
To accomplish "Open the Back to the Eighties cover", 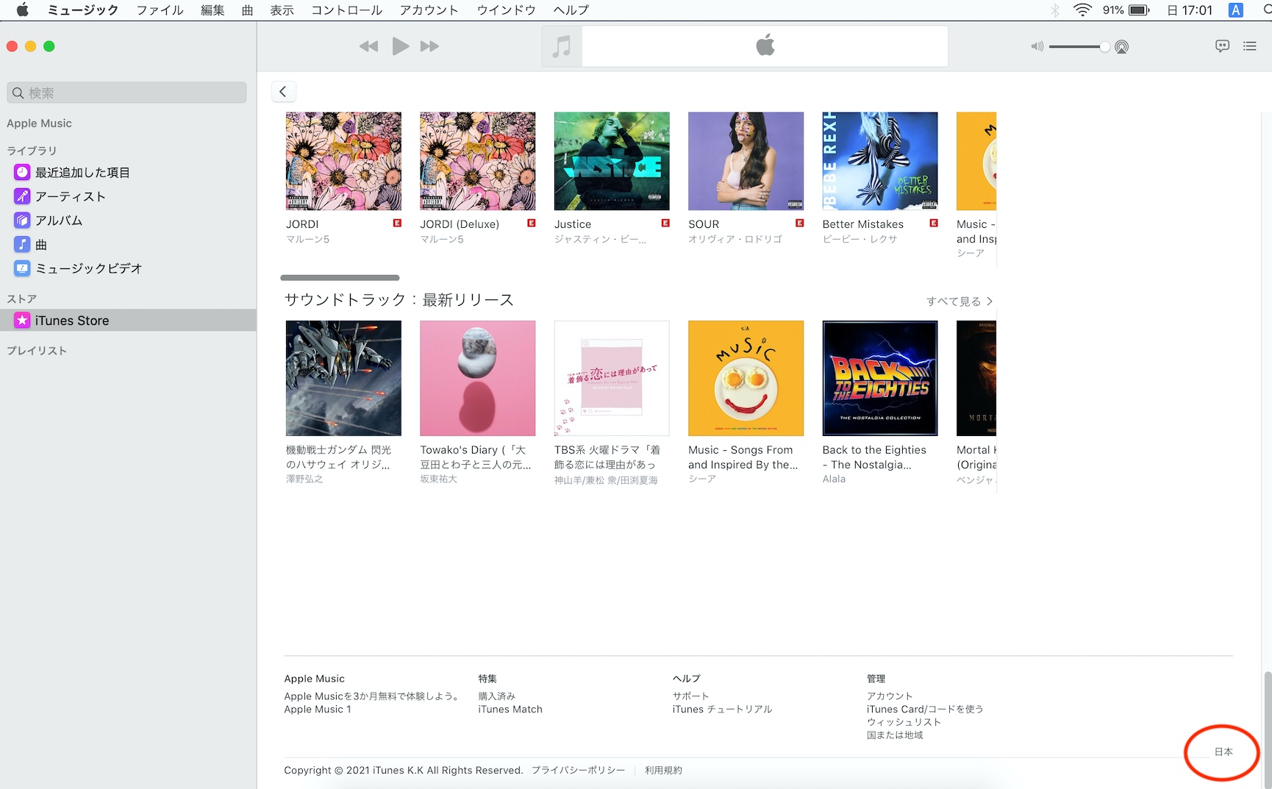I will [880, 378].
